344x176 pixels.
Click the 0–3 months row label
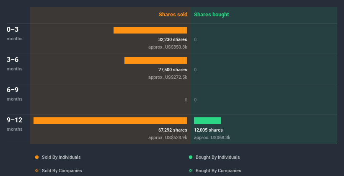point(15,34)
